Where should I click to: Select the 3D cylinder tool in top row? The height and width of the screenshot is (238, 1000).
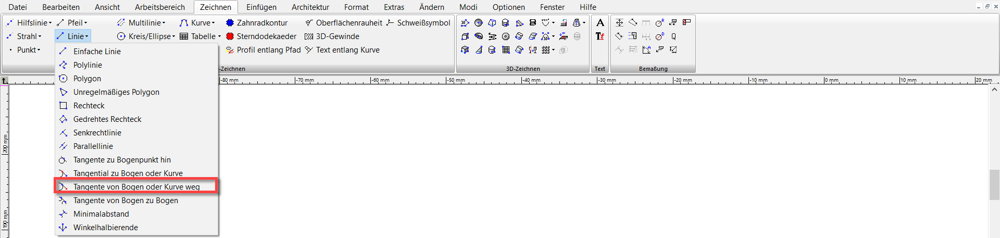click(x=505, y=22)
